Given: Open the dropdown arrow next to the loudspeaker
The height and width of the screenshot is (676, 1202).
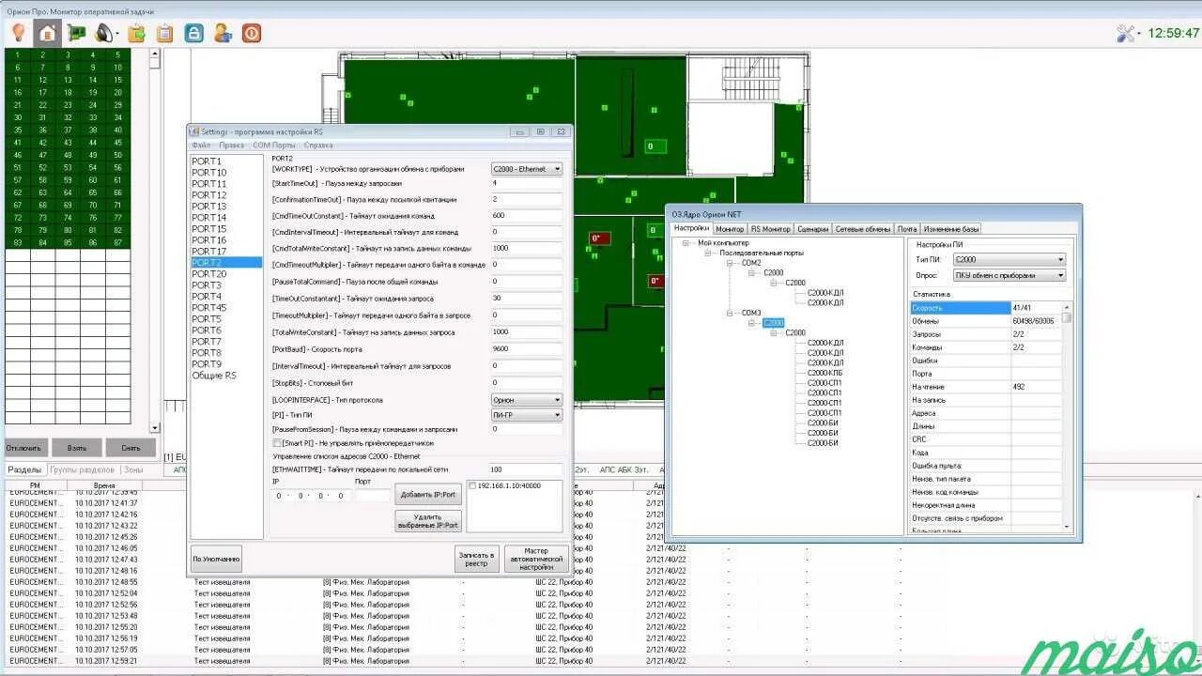Looking at the screenshot, I should click(x=116, y=35).
